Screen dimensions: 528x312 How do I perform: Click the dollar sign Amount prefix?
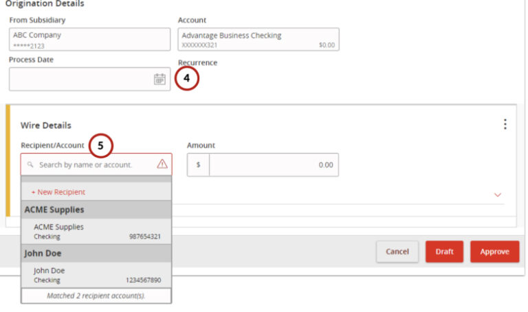click(x=198, y=165)
